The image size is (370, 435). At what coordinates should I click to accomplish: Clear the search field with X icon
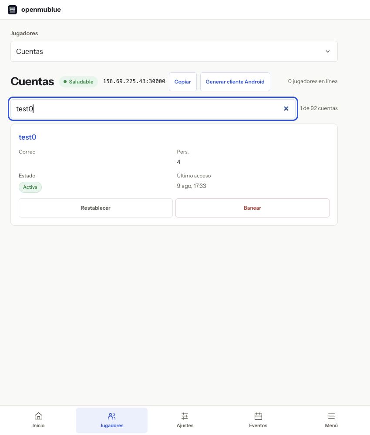click(x=286, y=108)
